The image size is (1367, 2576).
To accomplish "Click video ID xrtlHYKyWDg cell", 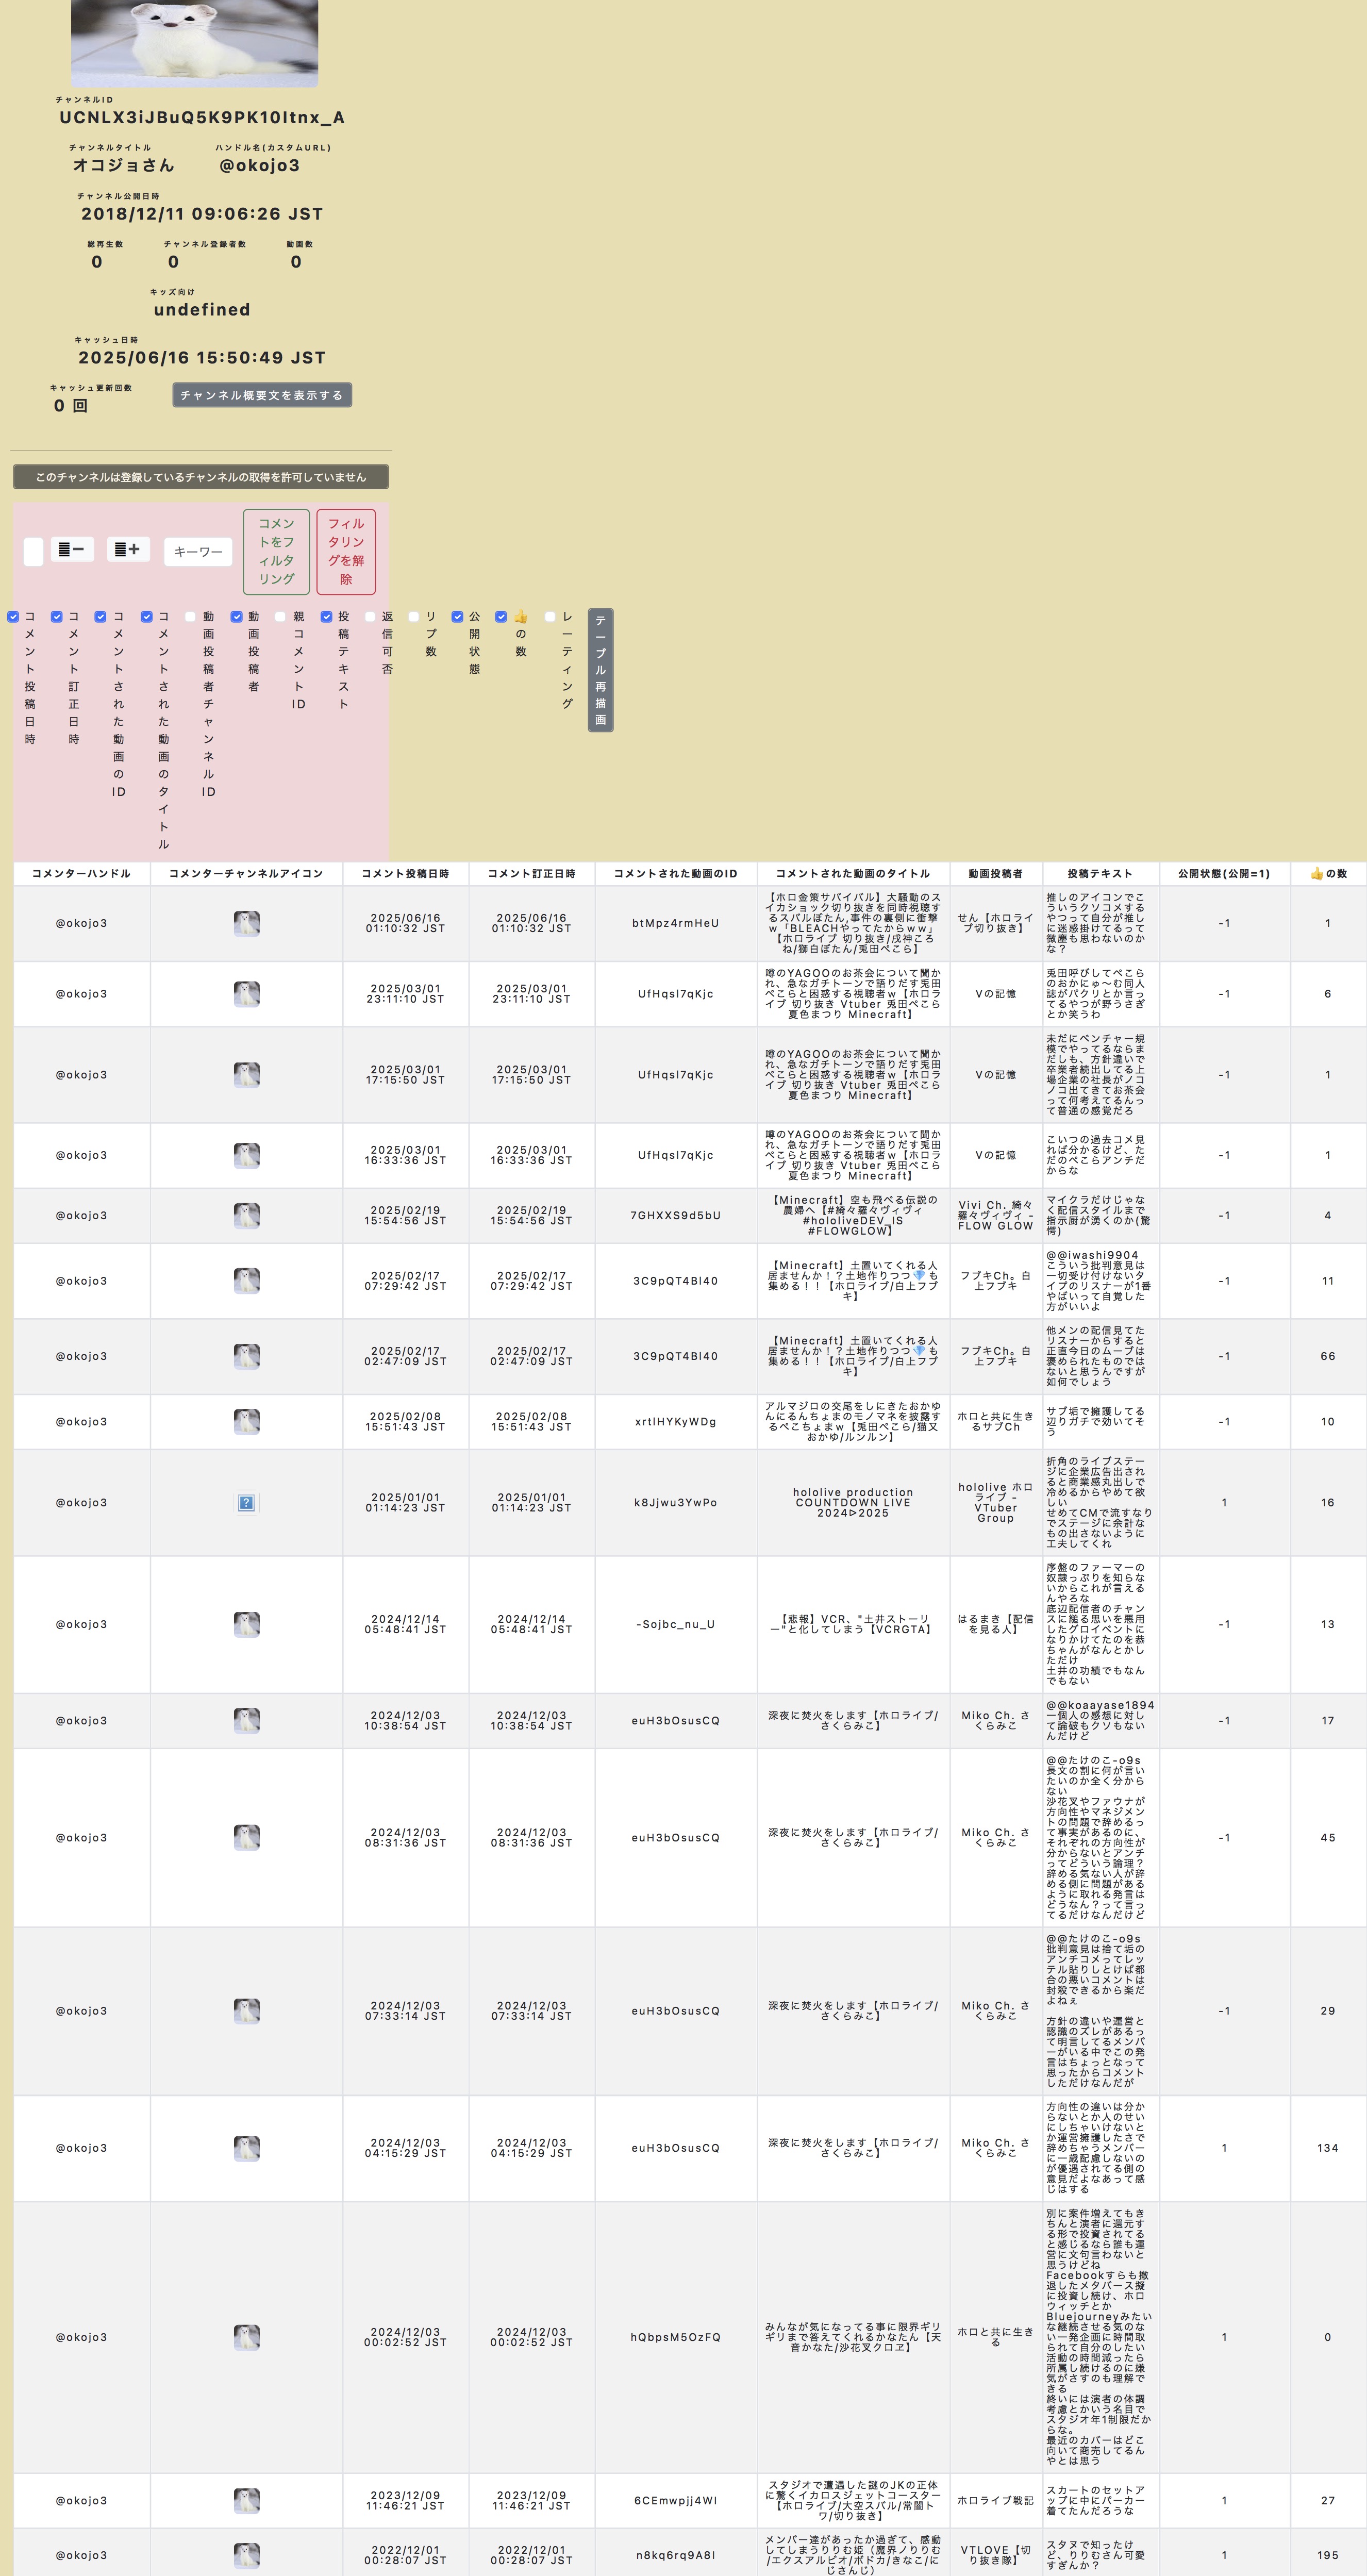I will (x=675, y=1422).
